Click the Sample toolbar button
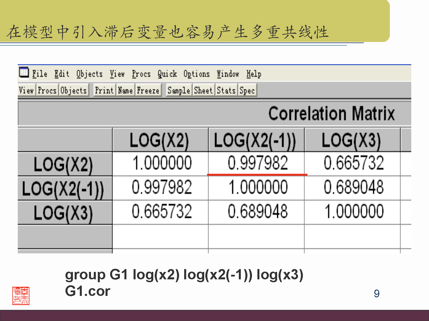Screen dimensions: 429x321 [x=179, y=90]
